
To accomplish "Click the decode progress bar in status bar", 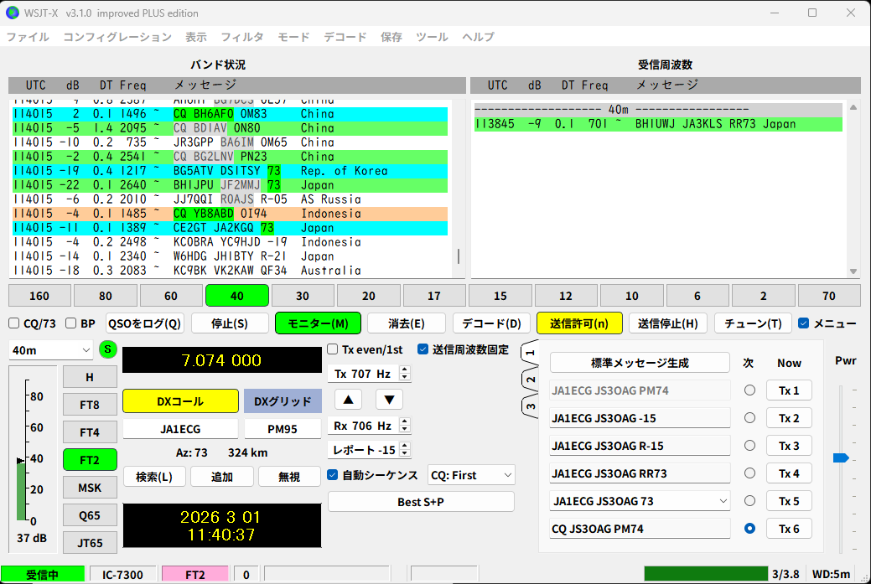I will coord(706,573).
